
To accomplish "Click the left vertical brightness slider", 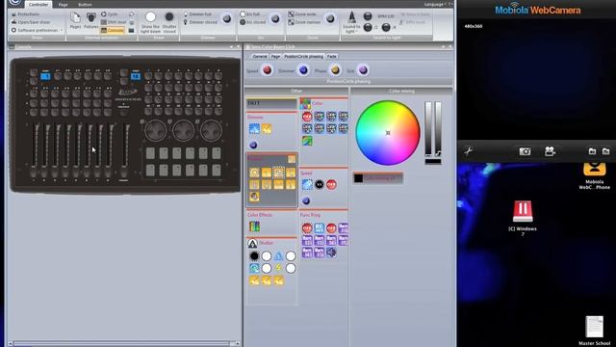I will 428,128.
